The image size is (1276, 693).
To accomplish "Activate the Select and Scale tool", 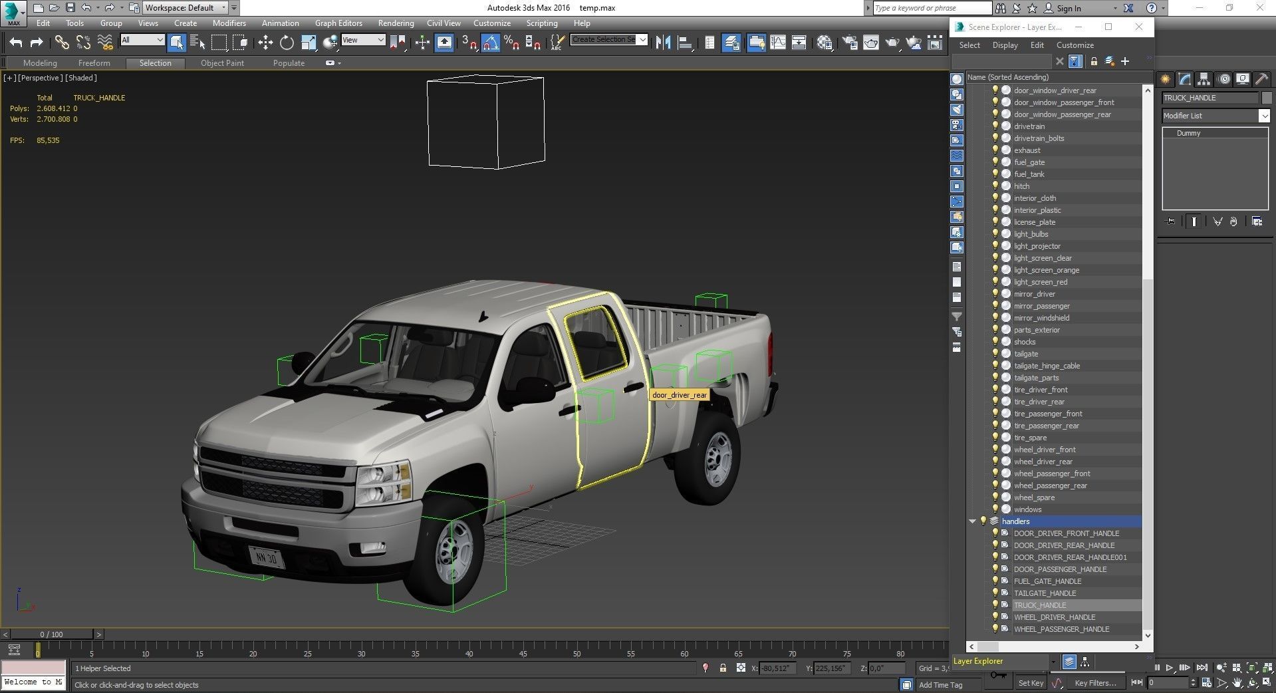I will 309,43.
